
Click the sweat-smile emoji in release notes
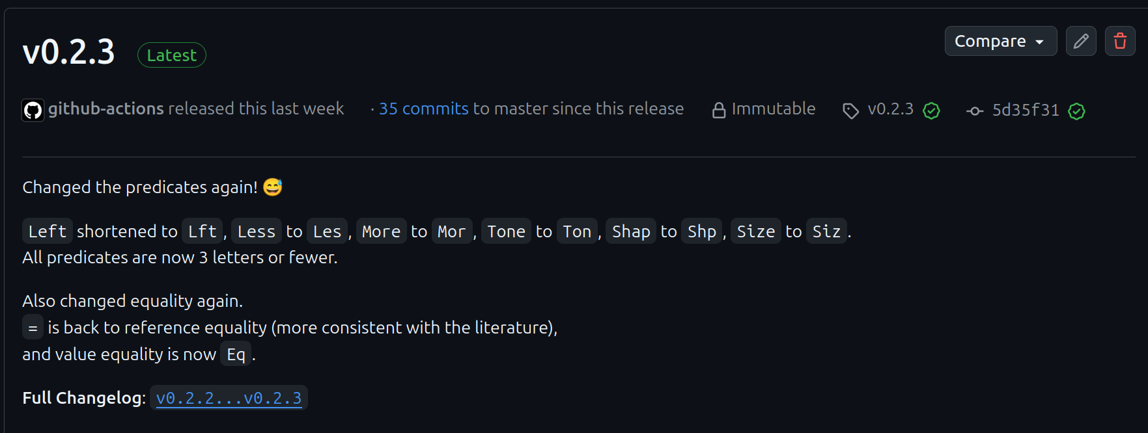pos(272,187)
